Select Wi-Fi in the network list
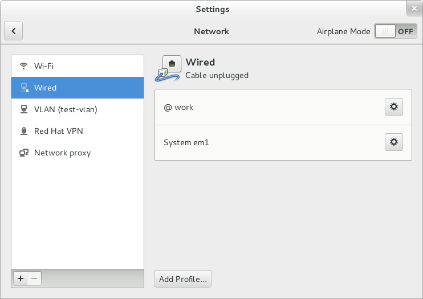This screenshot has width=423, height=299. click(x=78, y=66)
